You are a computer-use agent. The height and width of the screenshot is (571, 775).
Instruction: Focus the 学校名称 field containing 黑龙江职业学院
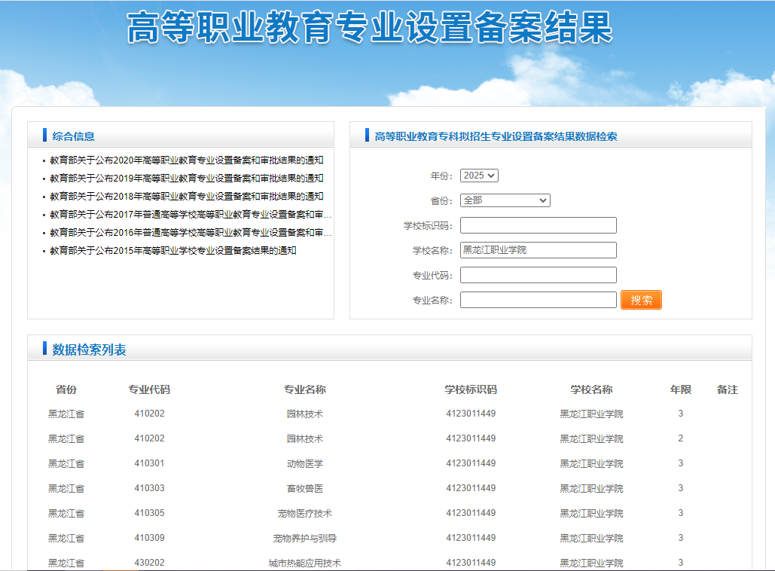(x=538, y=250)
